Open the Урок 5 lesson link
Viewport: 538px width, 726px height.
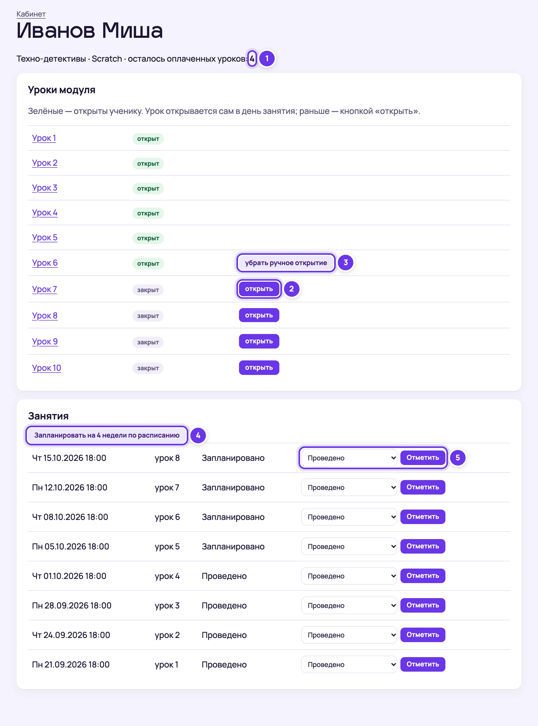pyautogui.click(x=44, y=238)
